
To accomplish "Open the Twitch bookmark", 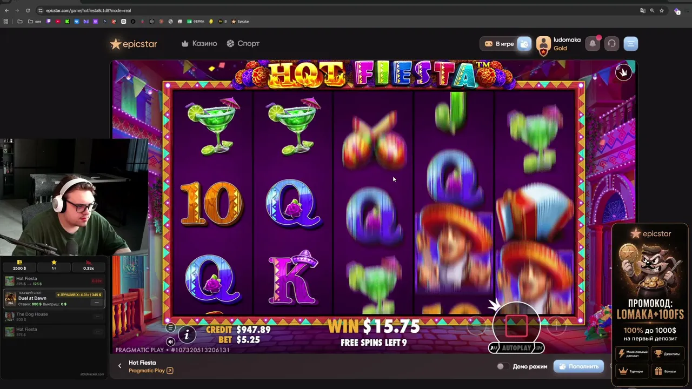I will [x=49, y=22].
